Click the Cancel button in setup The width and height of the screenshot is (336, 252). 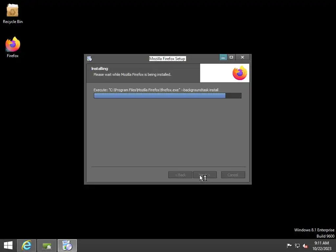tap(233, 175)
